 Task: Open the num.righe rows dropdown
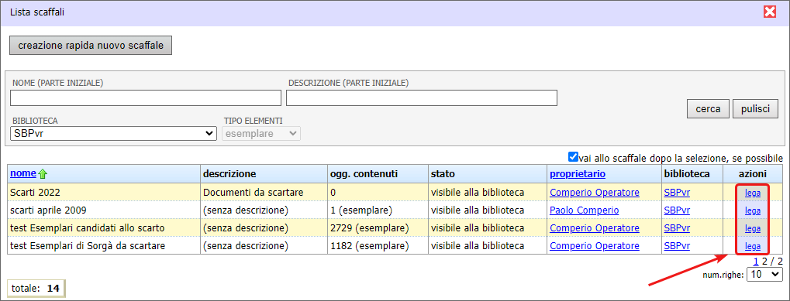click(x=764, y=274)
